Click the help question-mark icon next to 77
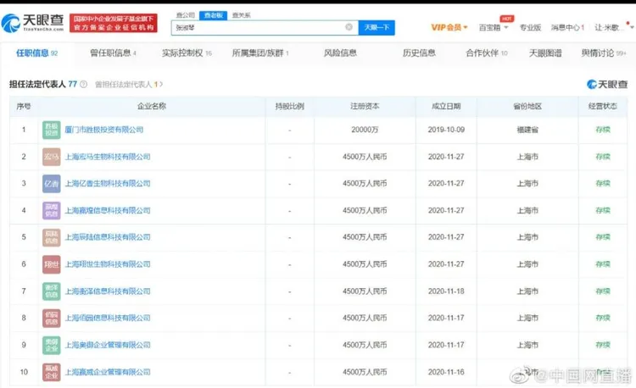 [84, 84]
